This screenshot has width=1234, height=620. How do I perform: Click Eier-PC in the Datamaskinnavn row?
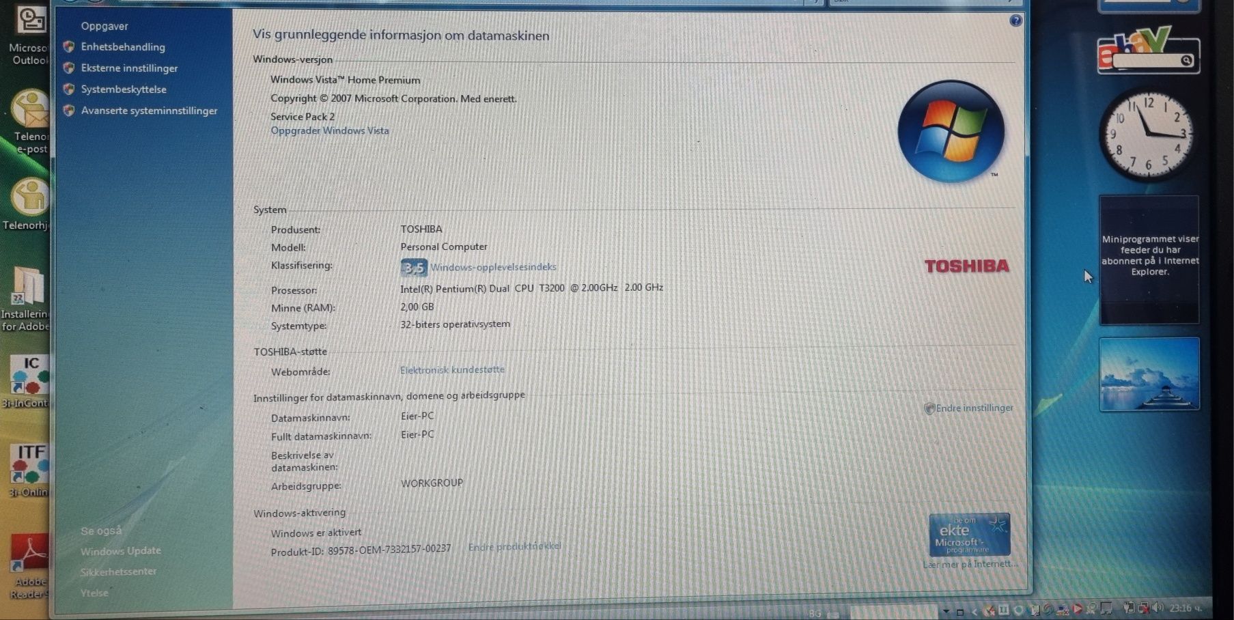pos(417,416)
